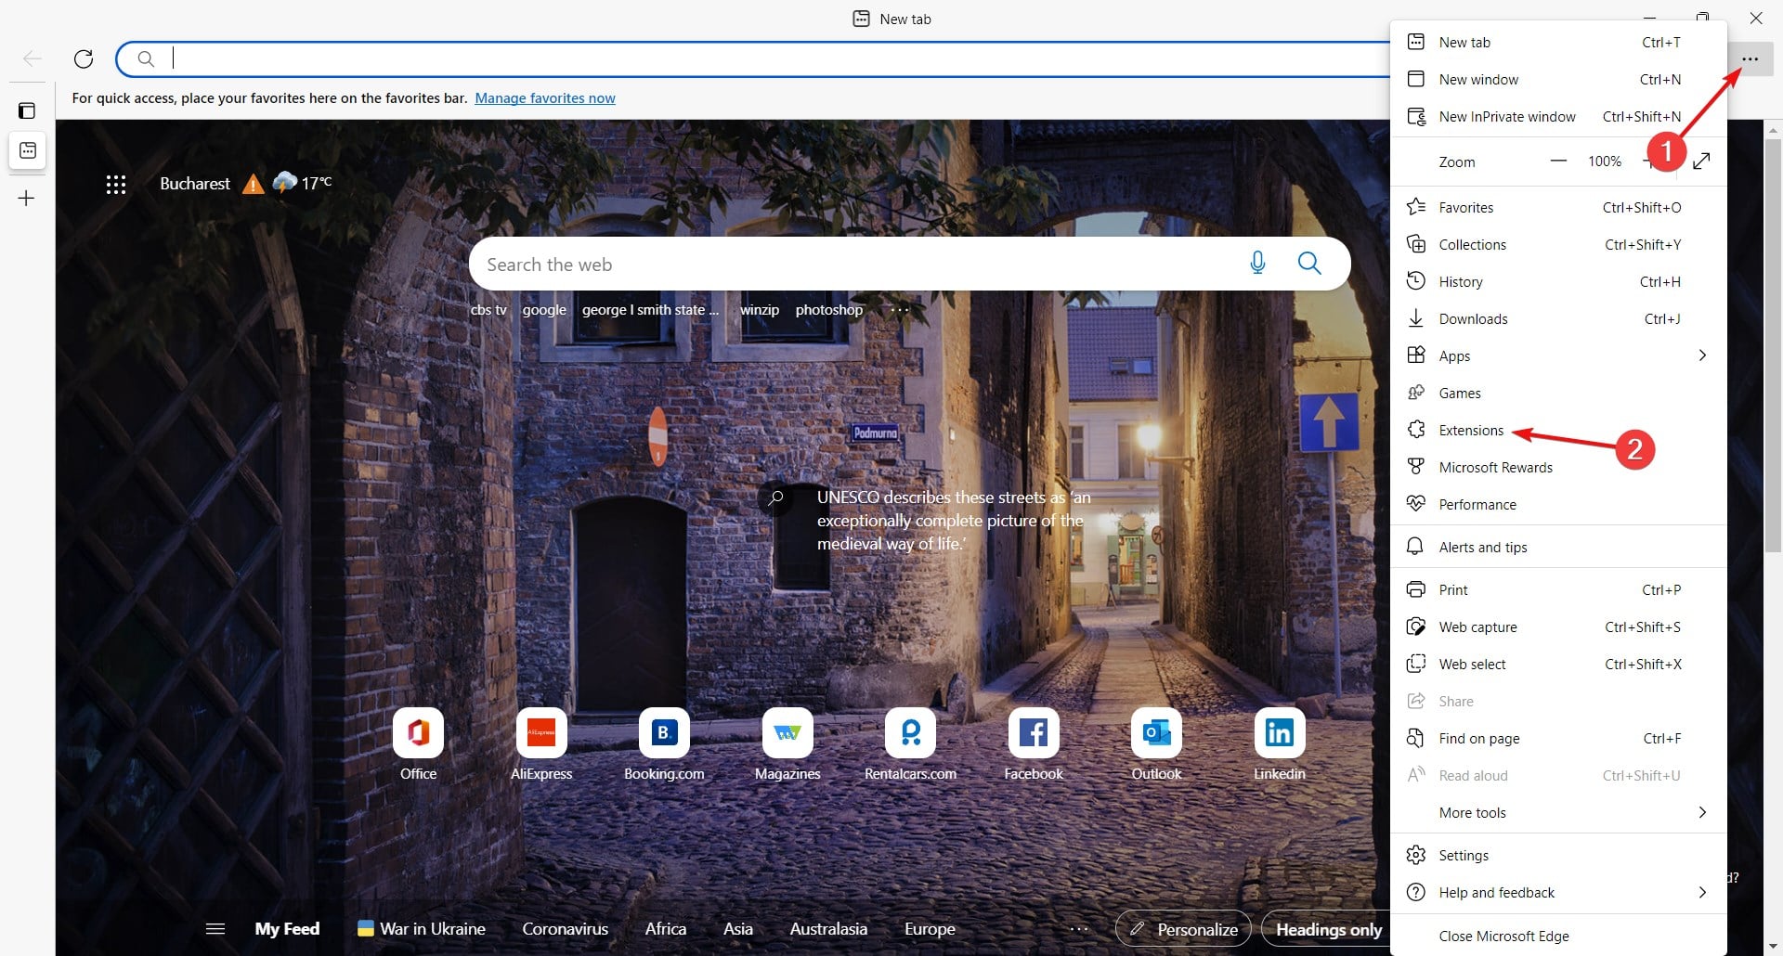
Task: Show more feed categories ellipsis
Action: [1078, 929]
